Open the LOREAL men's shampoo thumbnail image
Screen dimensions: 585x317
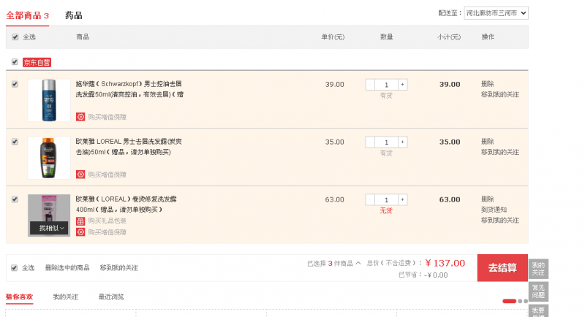point(49,158)
